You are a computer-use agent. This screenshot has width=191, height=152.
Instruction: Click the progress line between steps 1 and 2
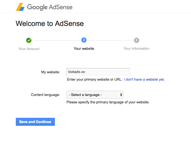pyautogui.click(x=56, y=40)
